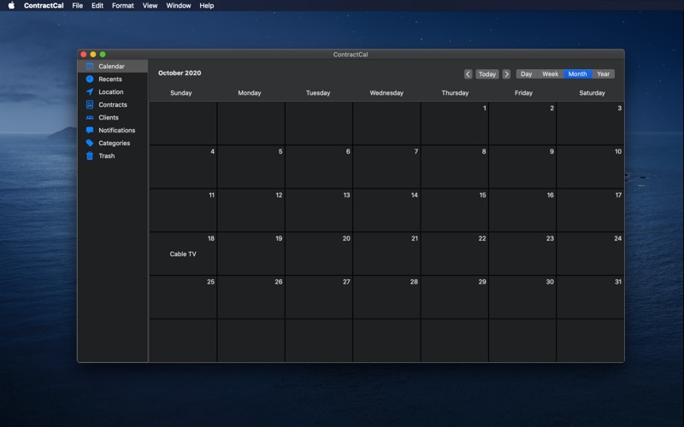Image resolution: width=684 pixels, height=427 pixels.
Task: Click the Friday column header
Action: (523, 93)
